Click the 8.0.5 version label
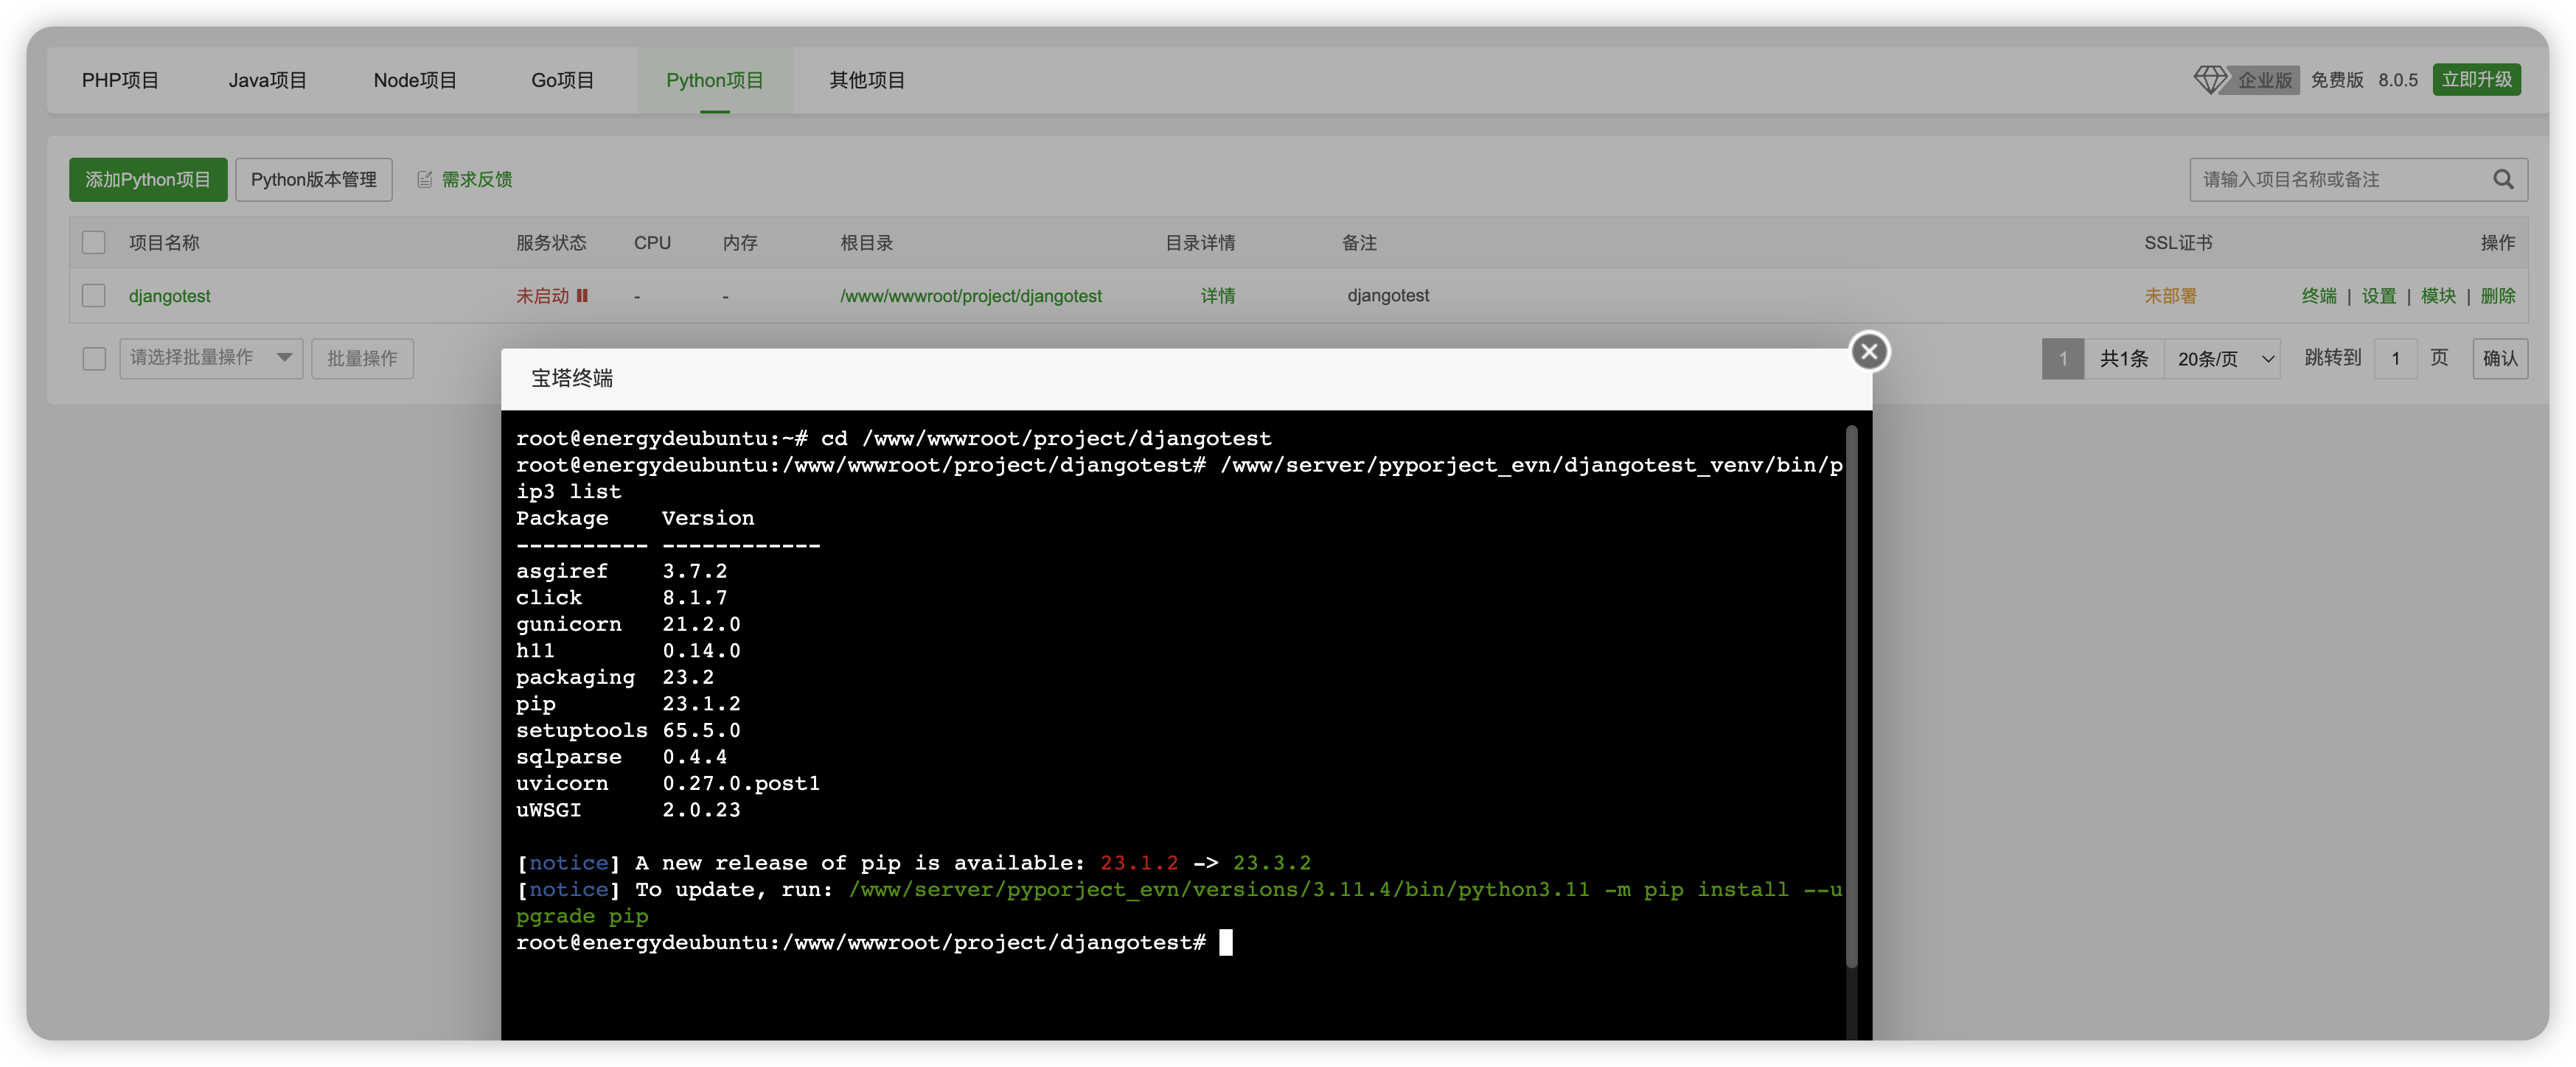 tap(2398, 80)
